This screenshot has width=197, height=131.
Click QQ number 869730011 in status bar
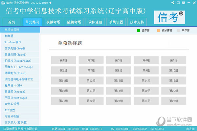pyautogui.click(x=122, y=129)
